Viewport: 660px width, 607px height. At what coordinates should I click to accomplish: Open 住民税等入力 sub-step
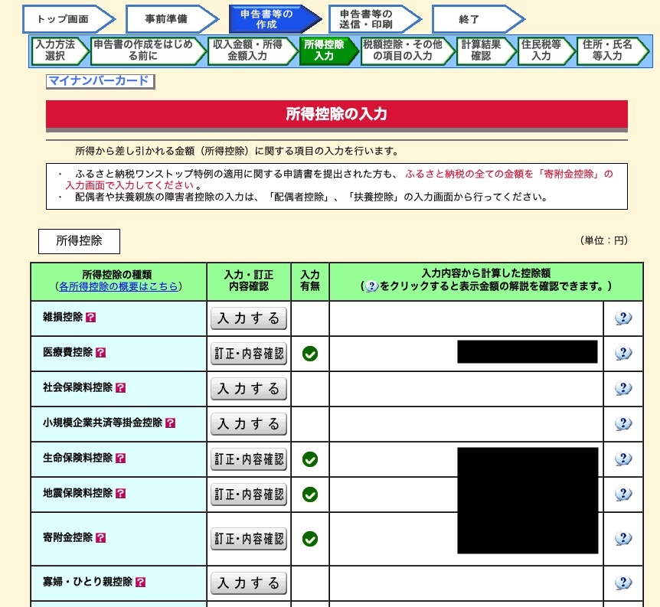point(546,51)
